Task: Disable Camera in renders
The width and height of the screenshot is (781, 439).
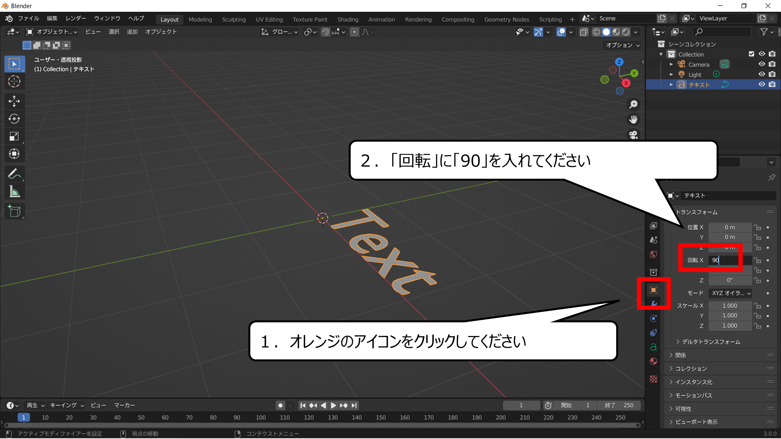Action: (772, 64)
